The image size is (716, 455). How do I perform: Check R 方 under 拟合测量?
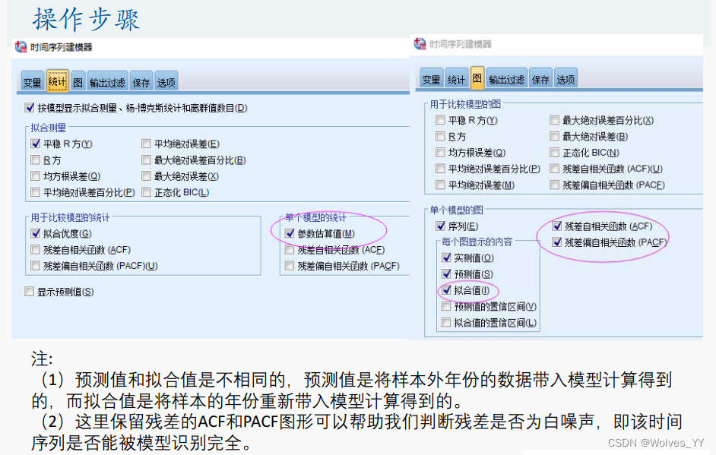36,160
